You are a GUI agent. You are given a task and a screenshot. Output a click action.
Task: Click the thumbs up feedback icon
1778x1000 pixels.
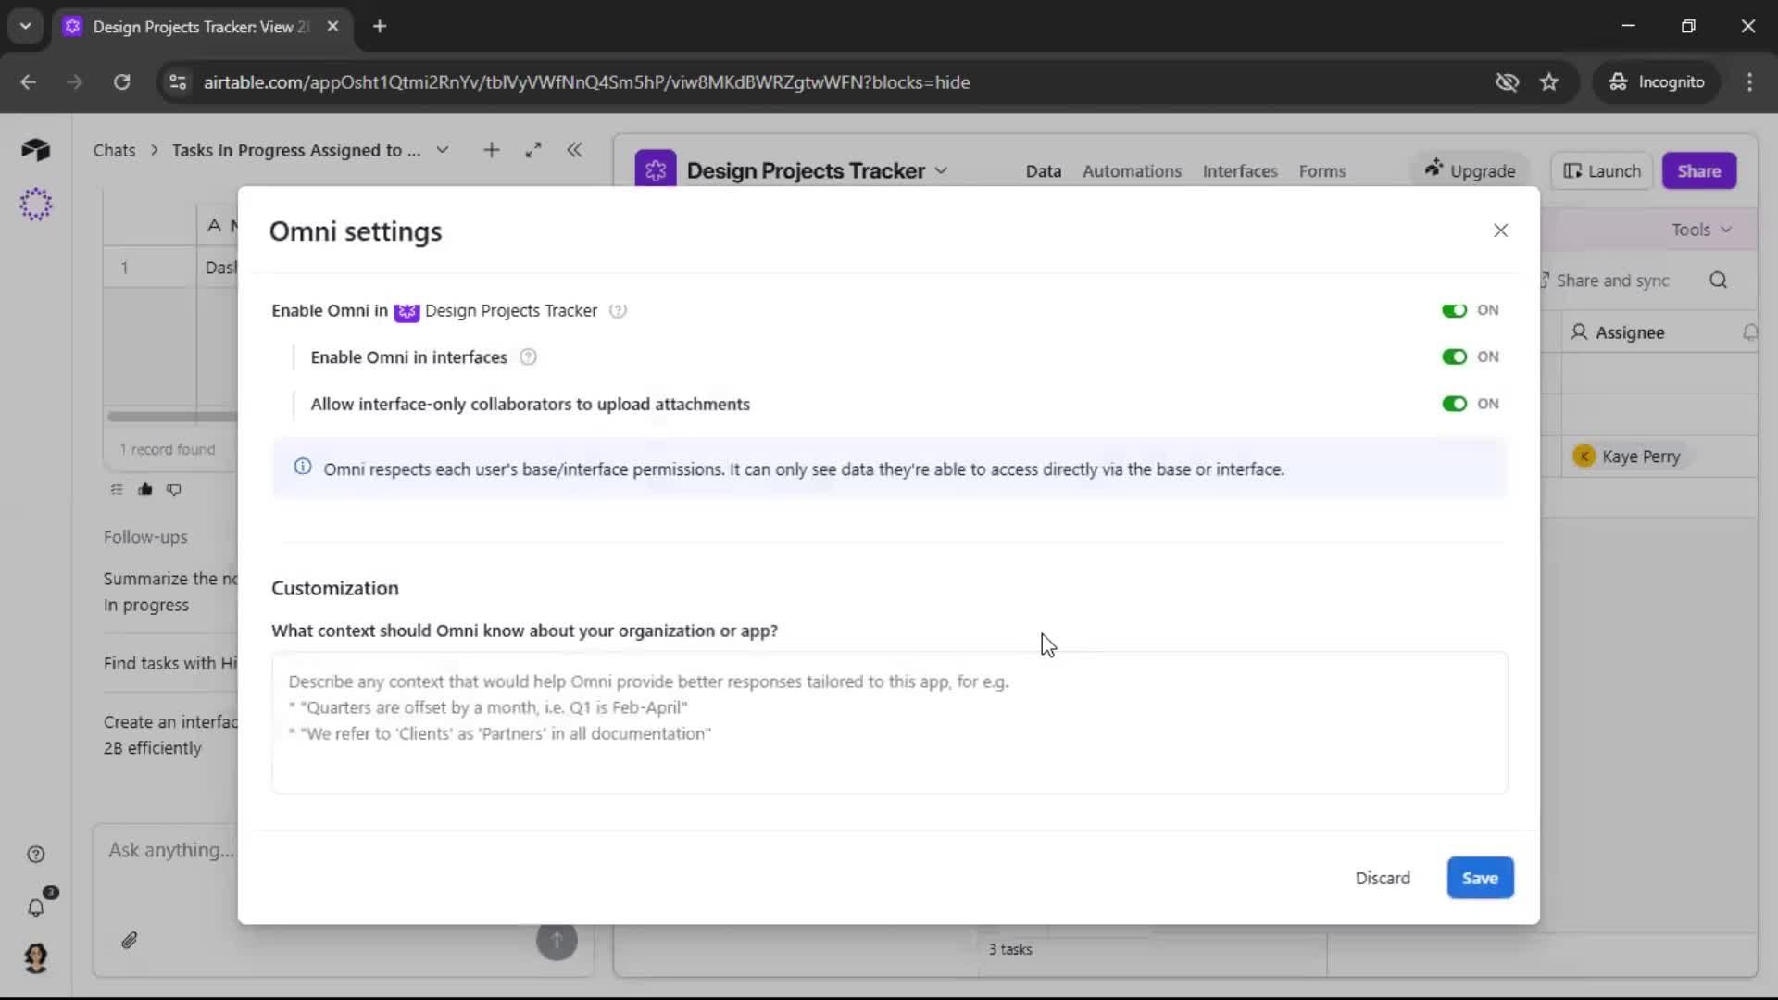coord(145,490)
